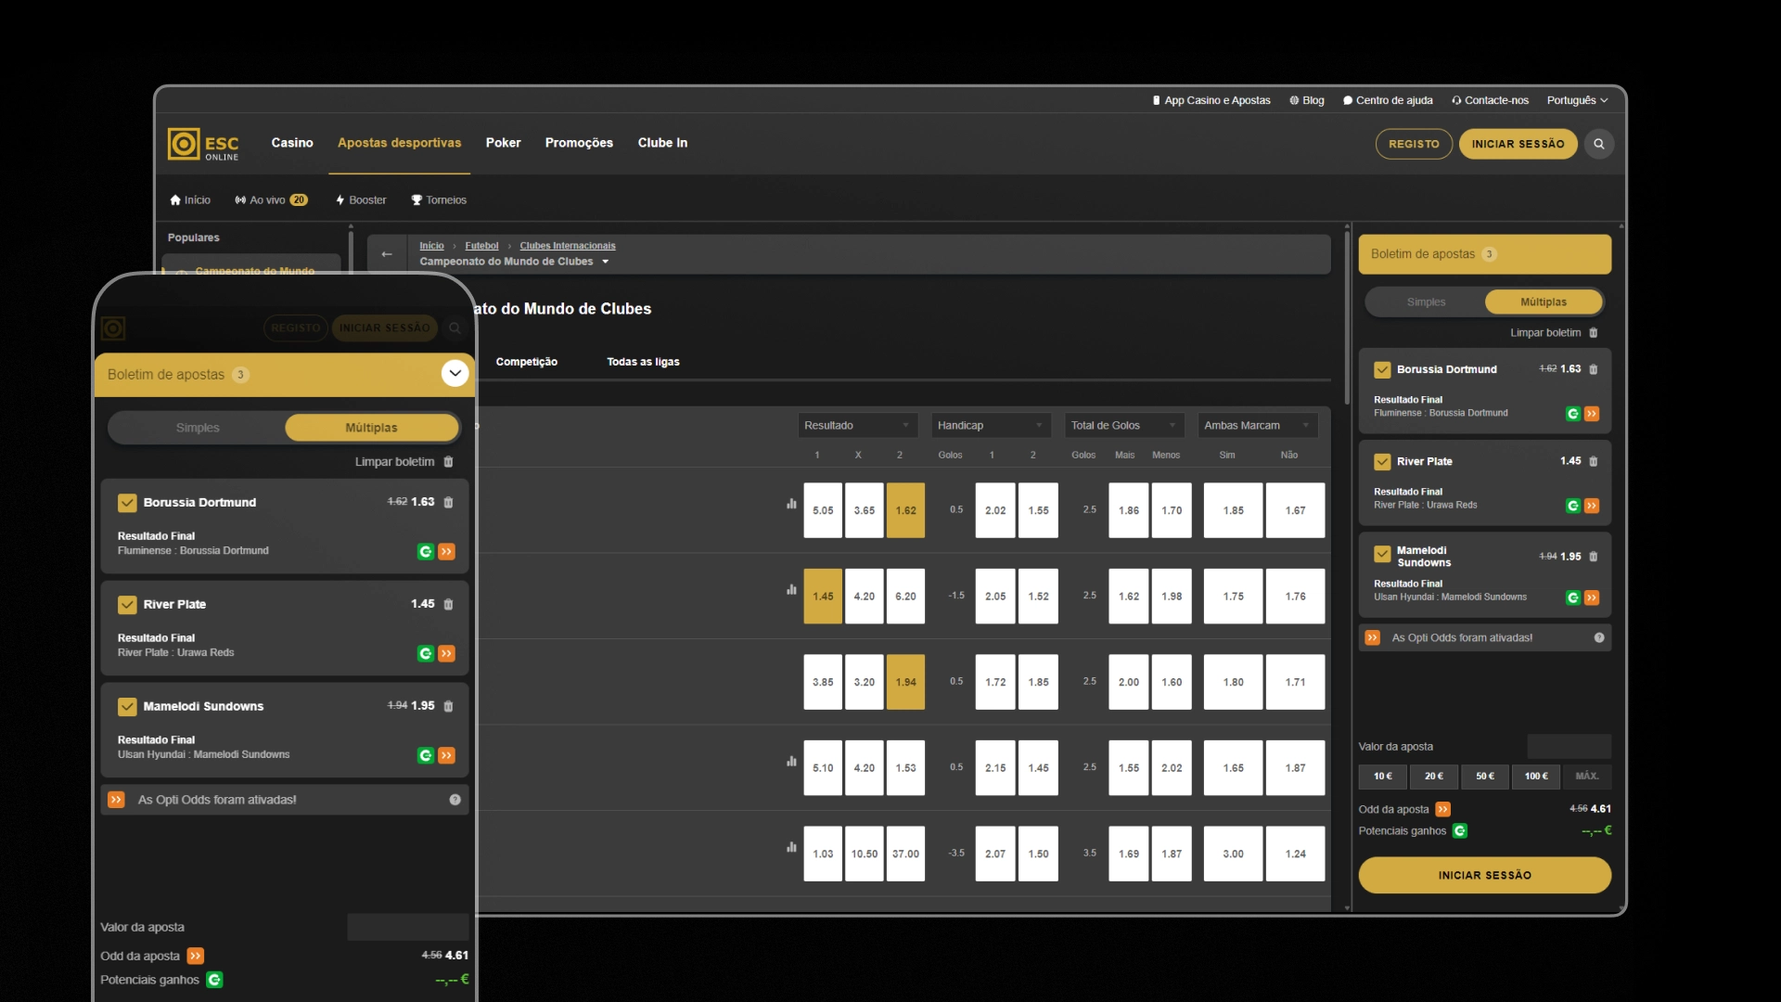
Task: Open Centro de ajuda link
Action: tap(1388, 100)
